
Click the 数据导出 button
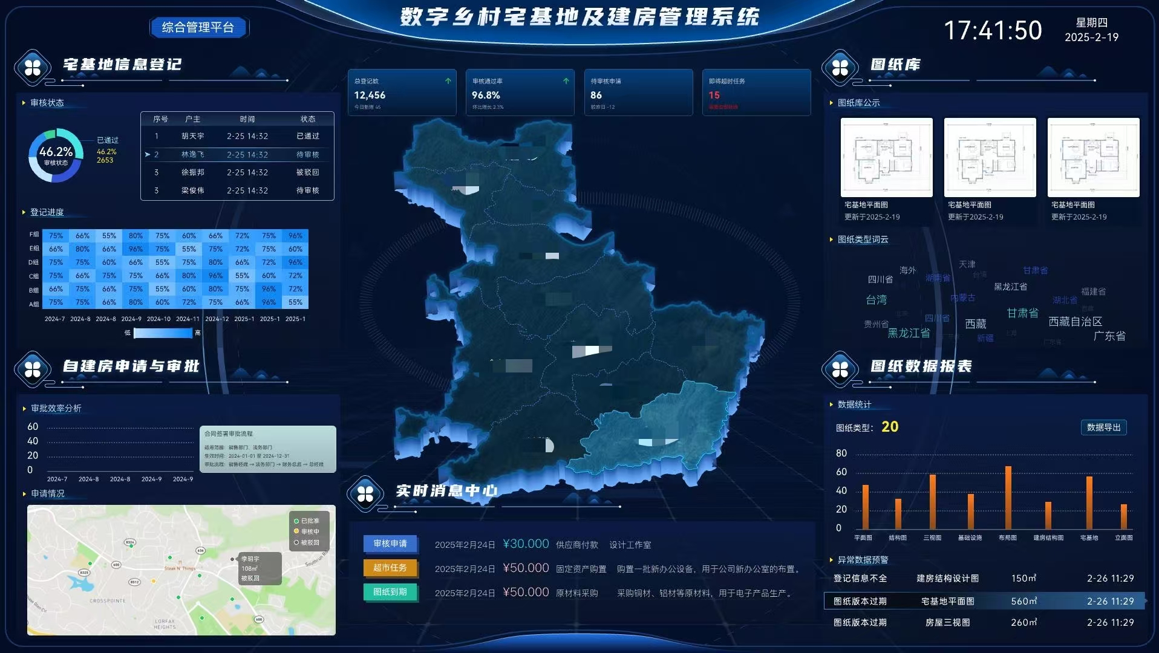[x=1105, y=427]
